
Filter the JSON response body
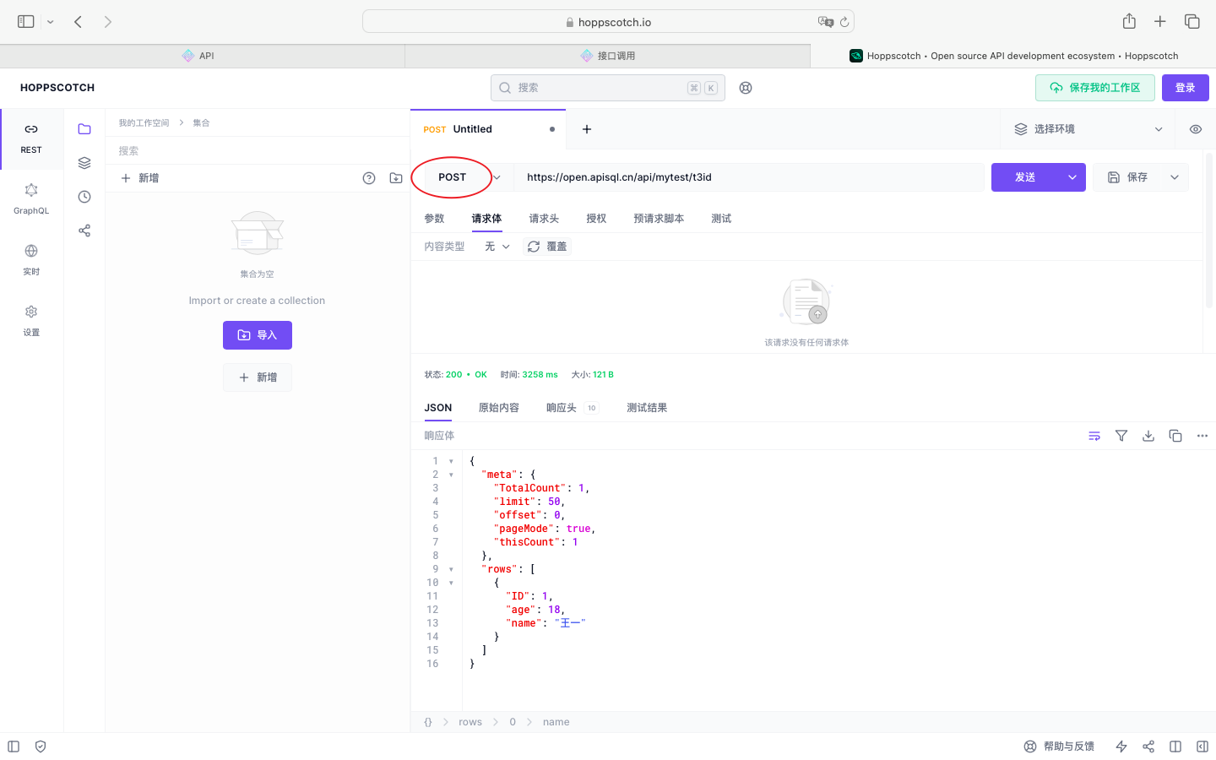[1121, 436]
